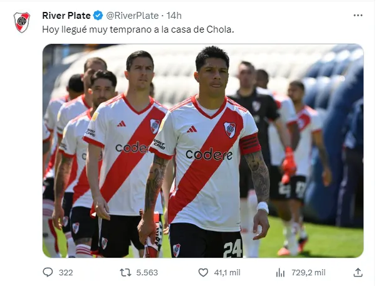This screenshot has height=286, width=376.
Task: Like the tweet with the heart icon
Action: click(x=203, y=273)
